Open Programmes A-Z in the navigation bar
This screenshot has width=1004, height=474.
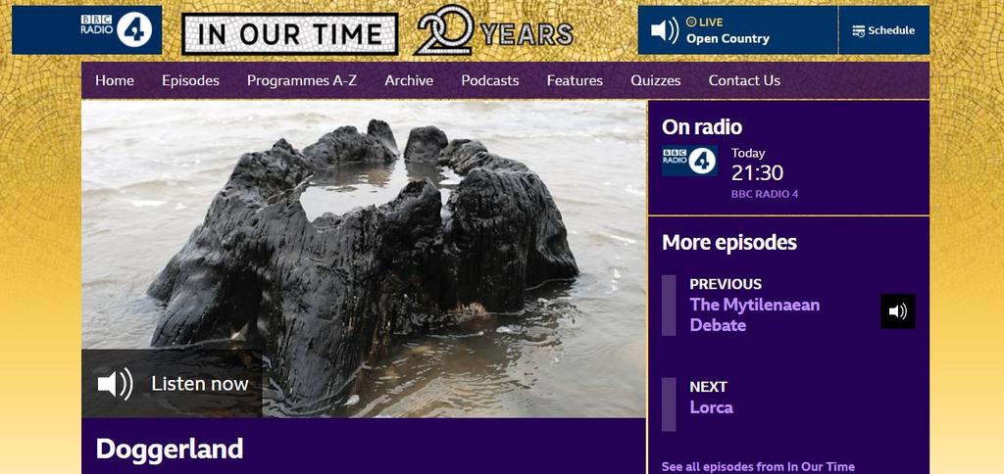pyautogui.click(x=302, y=80)
